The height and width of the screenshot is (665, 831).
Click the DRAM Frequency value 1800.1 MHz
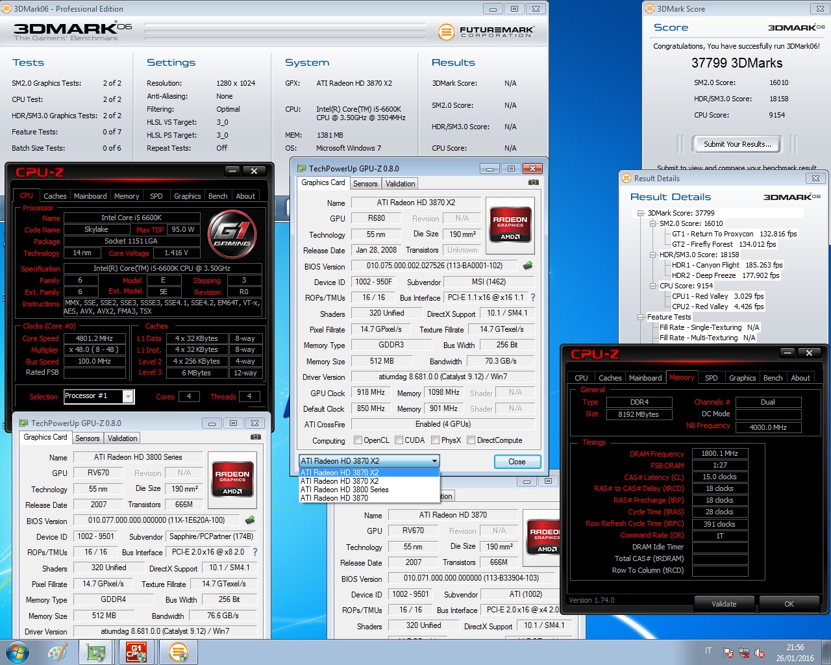[x=720, y=453]
